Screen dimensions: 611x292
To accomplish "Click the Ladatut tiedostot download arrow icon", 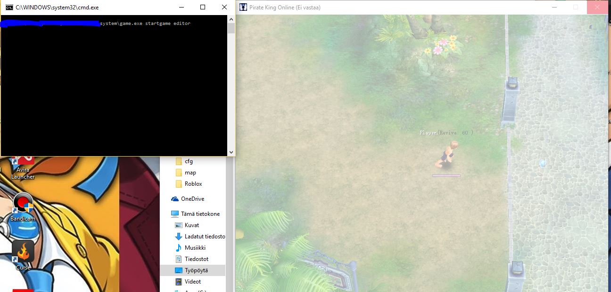I will tap(179, 237).
